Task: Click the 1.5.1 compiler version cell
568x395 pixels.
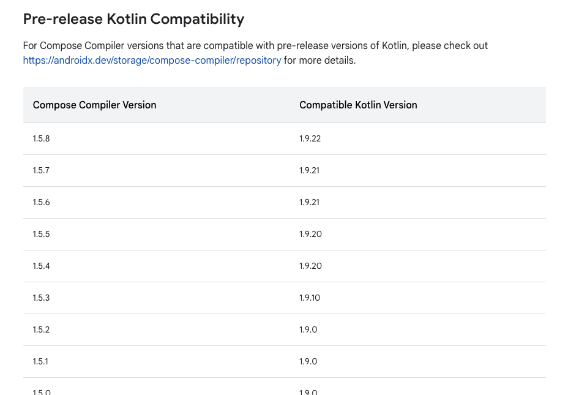Action: pos(40,361)
